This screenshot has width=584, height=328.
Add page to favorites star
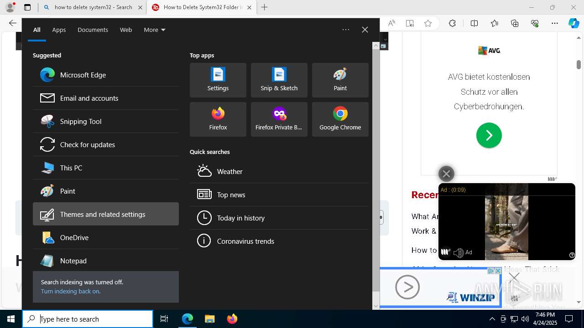(428, 23)
